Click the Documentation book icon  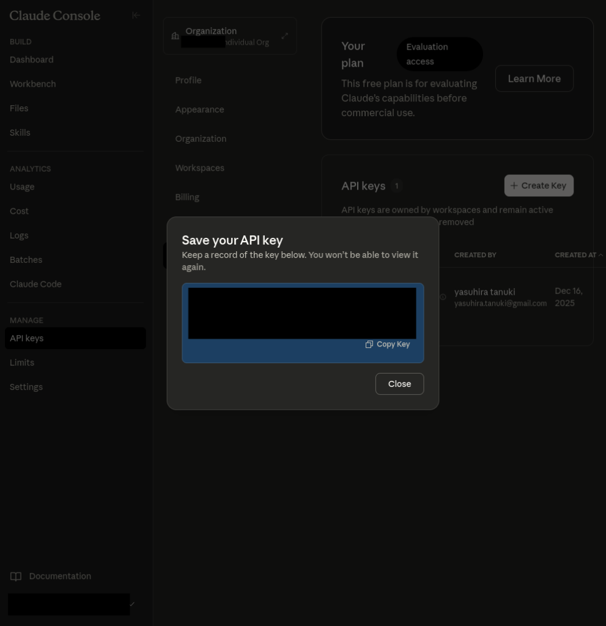click(16, 576)
